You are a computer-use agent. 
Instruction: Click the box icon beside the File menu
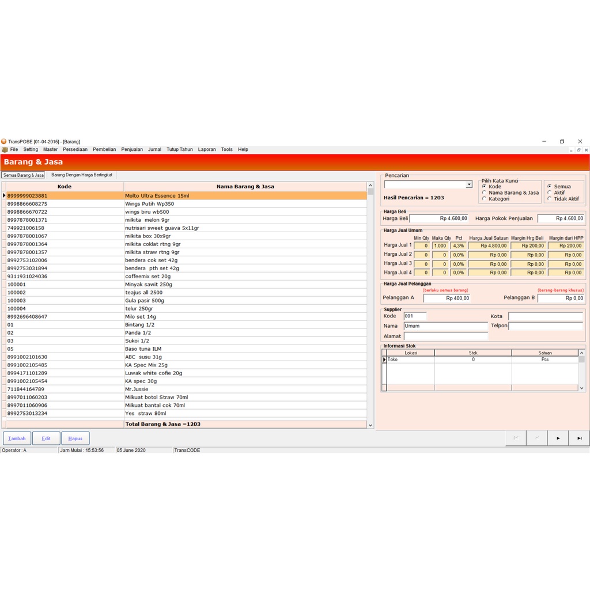[x=5, y=150]
